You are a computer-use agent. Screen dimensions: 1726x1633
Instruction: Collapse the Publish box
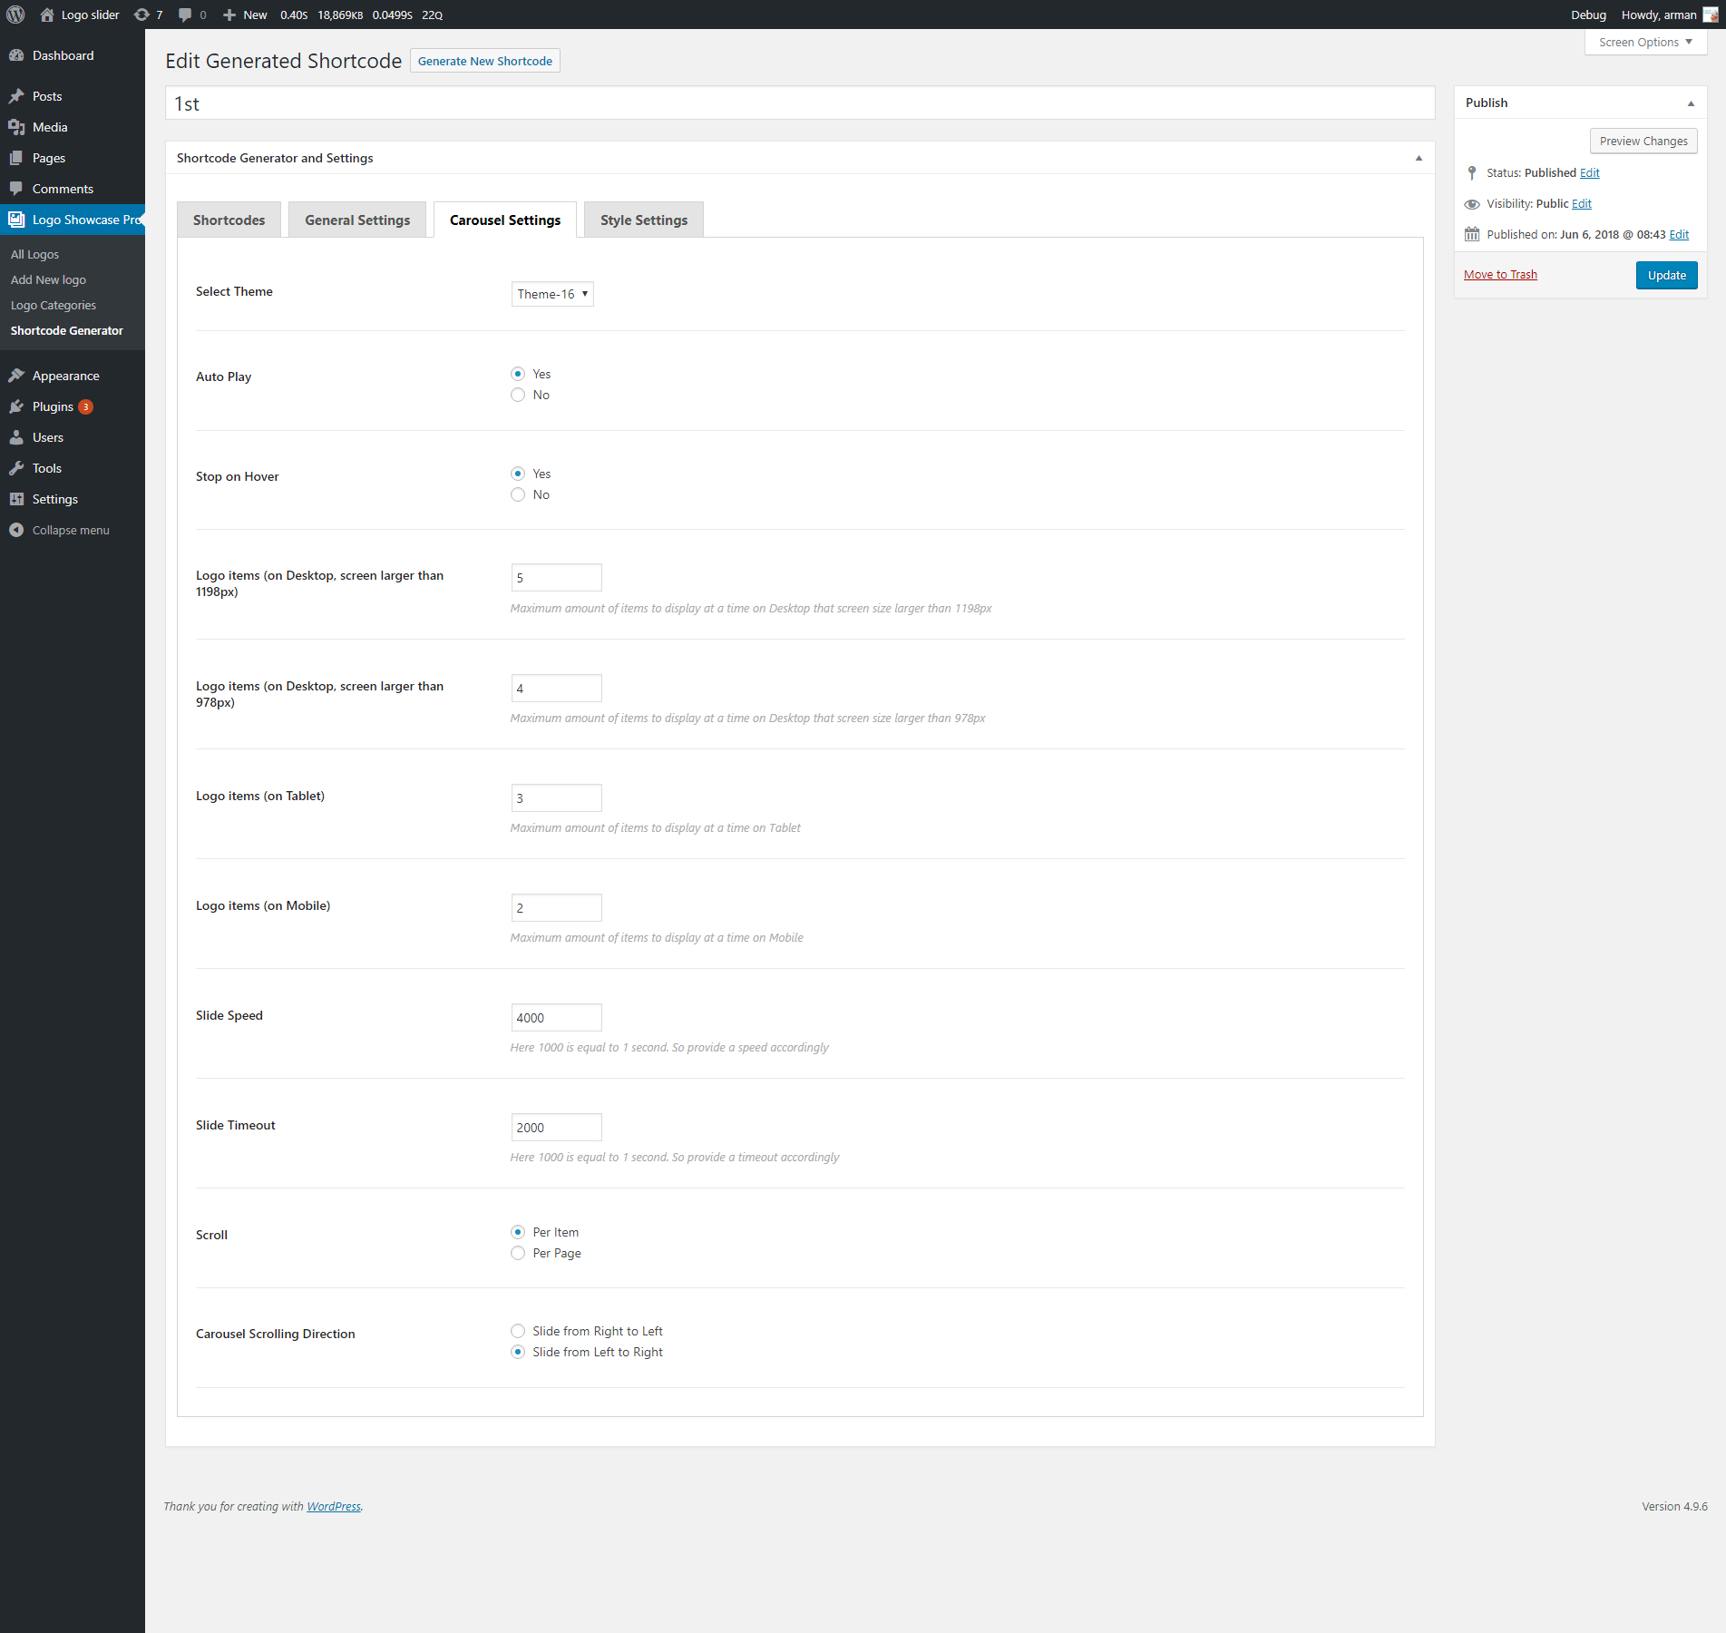[1691, 103]
